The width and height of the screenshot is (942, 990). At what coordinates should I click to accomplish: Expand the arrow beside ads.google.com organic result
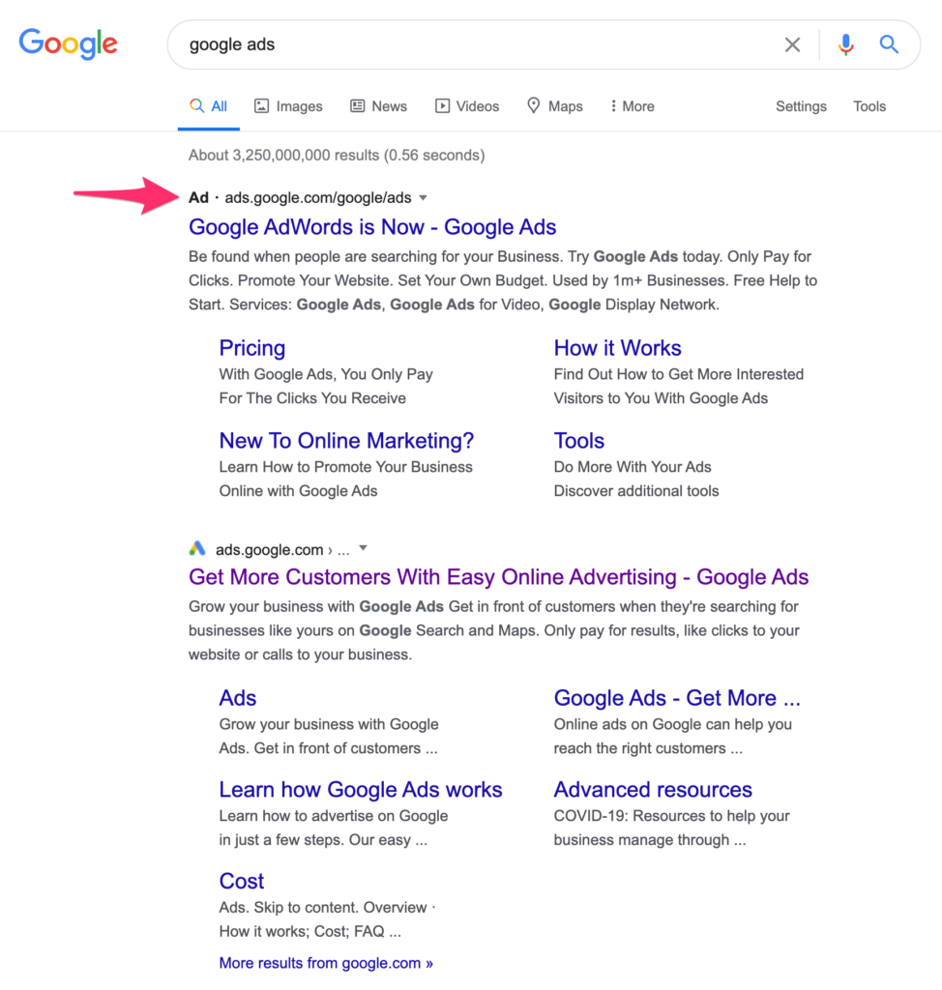click(x=364, y=549)
